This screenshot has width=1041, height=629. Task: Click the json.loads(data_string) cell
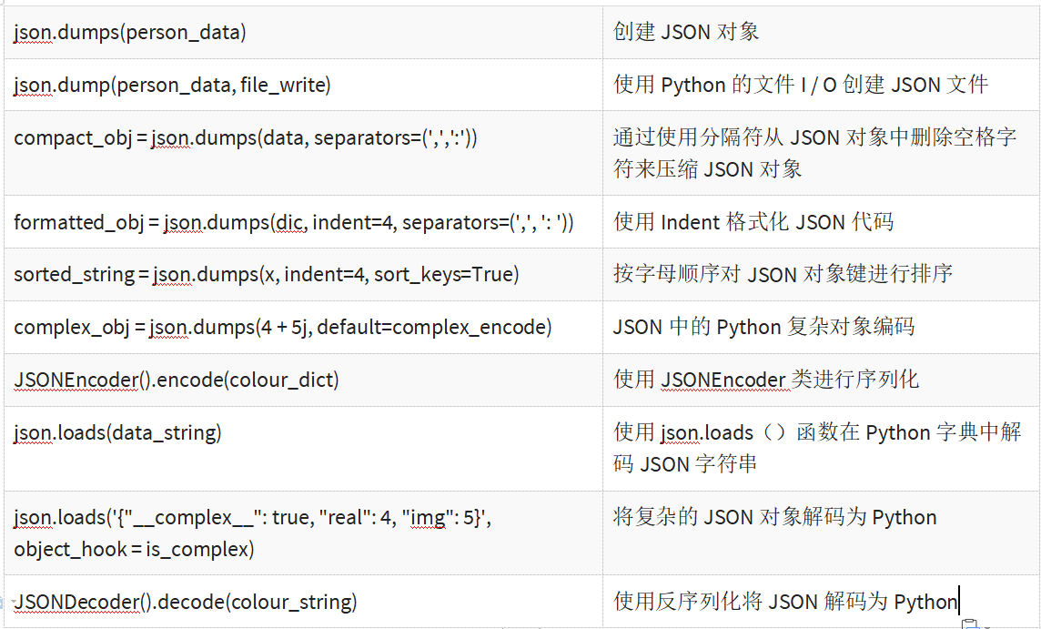(x=117, y=433)
